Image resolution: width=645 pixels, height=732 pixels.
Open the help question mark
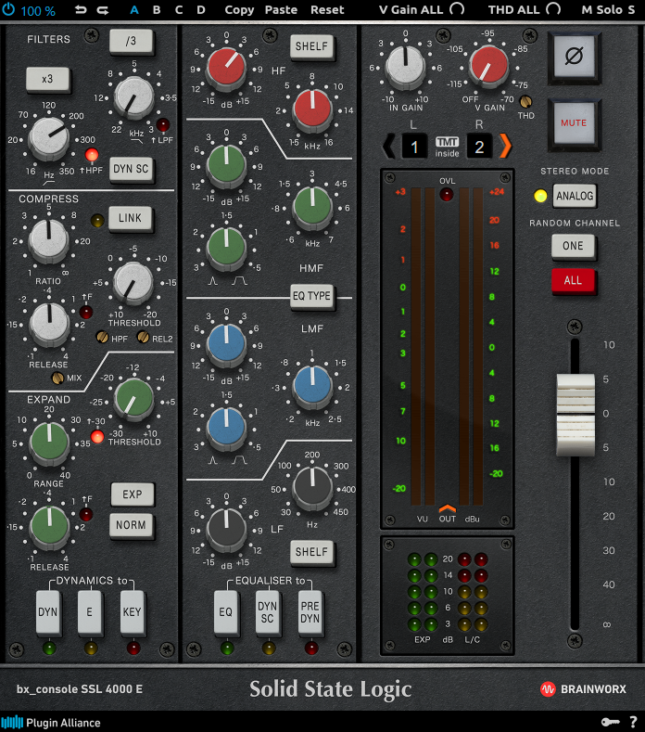click(x=633, y=722)
